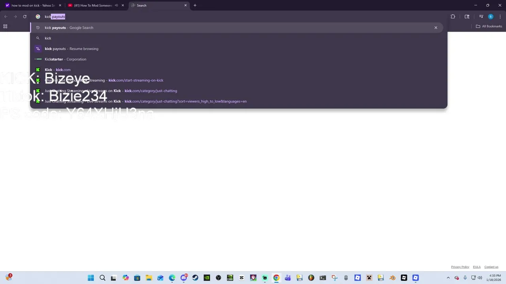The width and height of the screenshot is (506, 284).
Task: Open the profile avatar in Chrome toolbar
Action: pyautogui.click(x=491, y=17)
